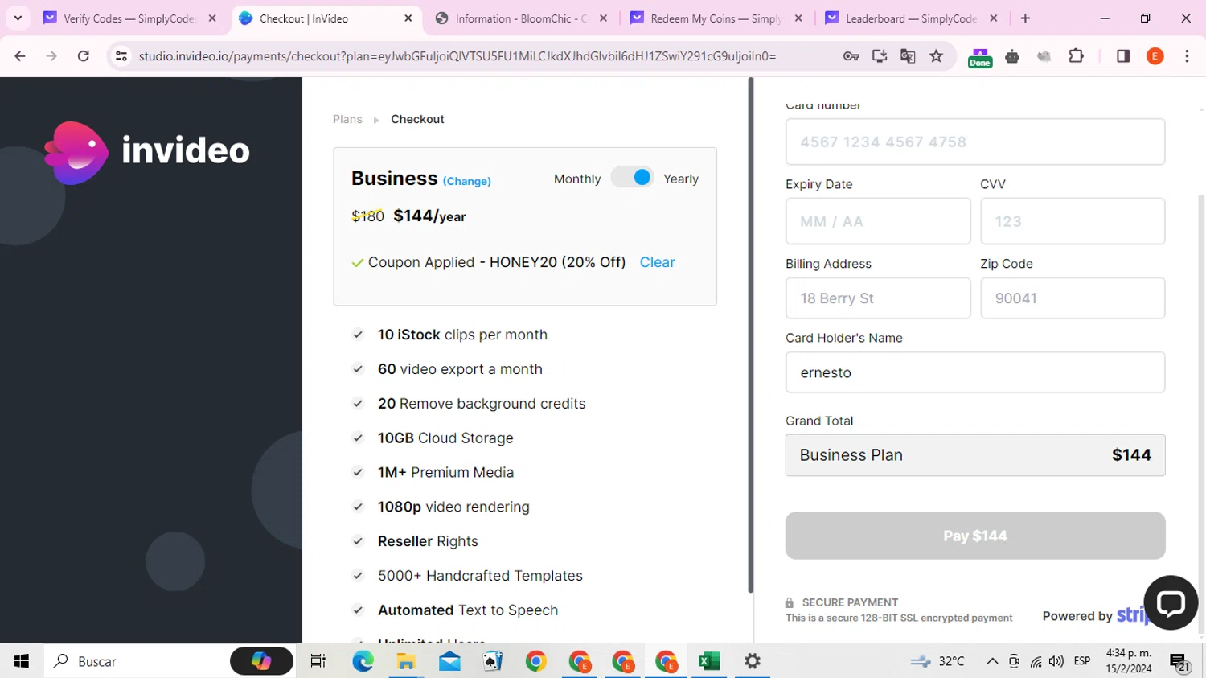Click the Powered by Stripe logo
This screenshot has height=678, width=1206.
tap(1095, 615)
